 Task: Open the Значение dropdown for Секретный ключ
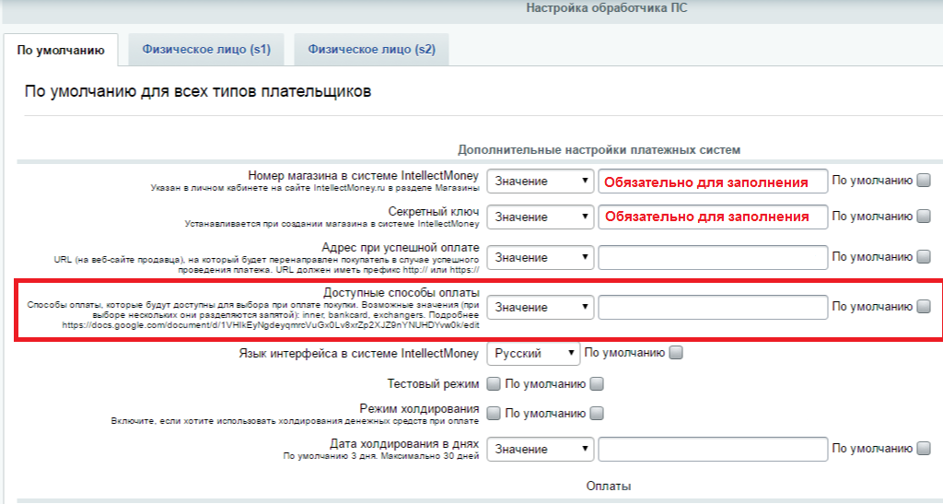[540, 217]
